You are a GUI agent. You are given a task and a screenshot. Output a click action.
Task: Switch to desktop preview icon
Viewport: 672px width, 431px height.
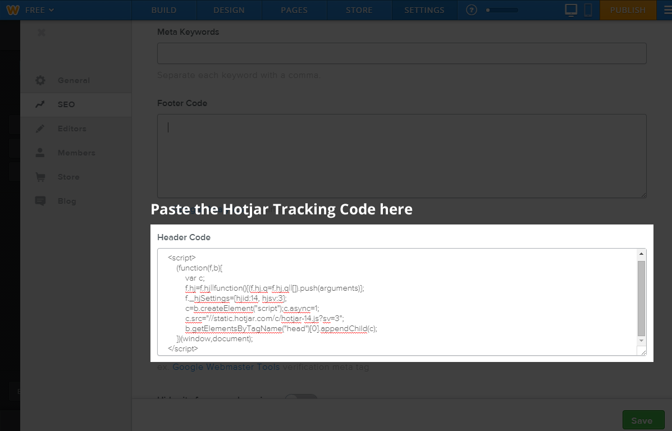571,10
